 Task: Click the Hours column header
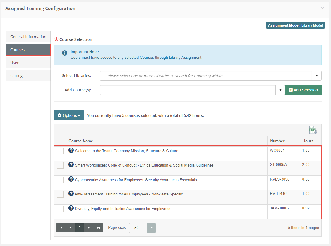click(x=308, y=141)
